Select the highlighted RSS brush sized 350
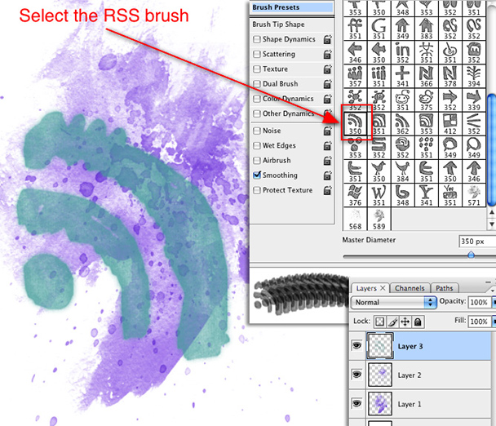Image resolution: width=496 pixels, height=426 pixels. click(x=355, y=124)
